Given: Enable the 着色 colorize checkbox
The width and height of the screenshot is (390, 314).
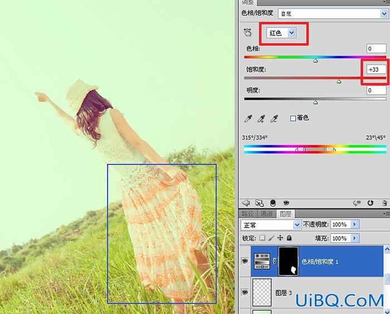Looking at the screenshot, I should (292, 118).
